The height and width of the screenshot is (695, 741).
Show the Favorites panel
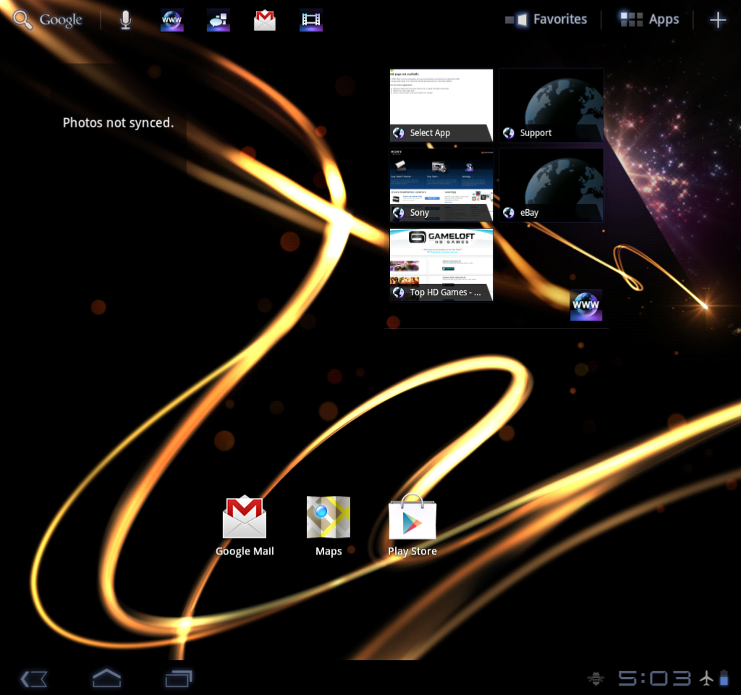point(546,19)
